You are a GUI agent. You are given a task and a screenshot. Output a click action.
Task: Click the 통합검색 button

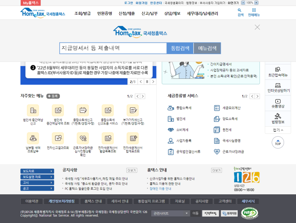click(180, 48)
